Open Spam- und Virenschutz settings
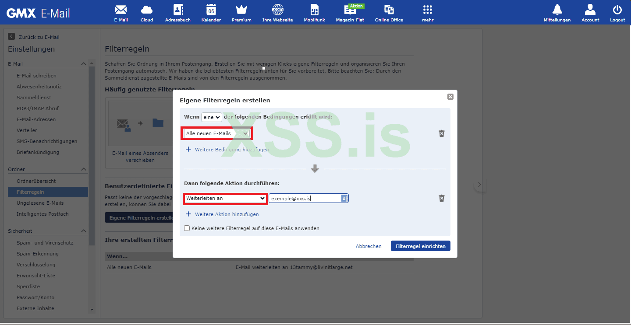Viewport: 631px width, 325px height. 45,243
